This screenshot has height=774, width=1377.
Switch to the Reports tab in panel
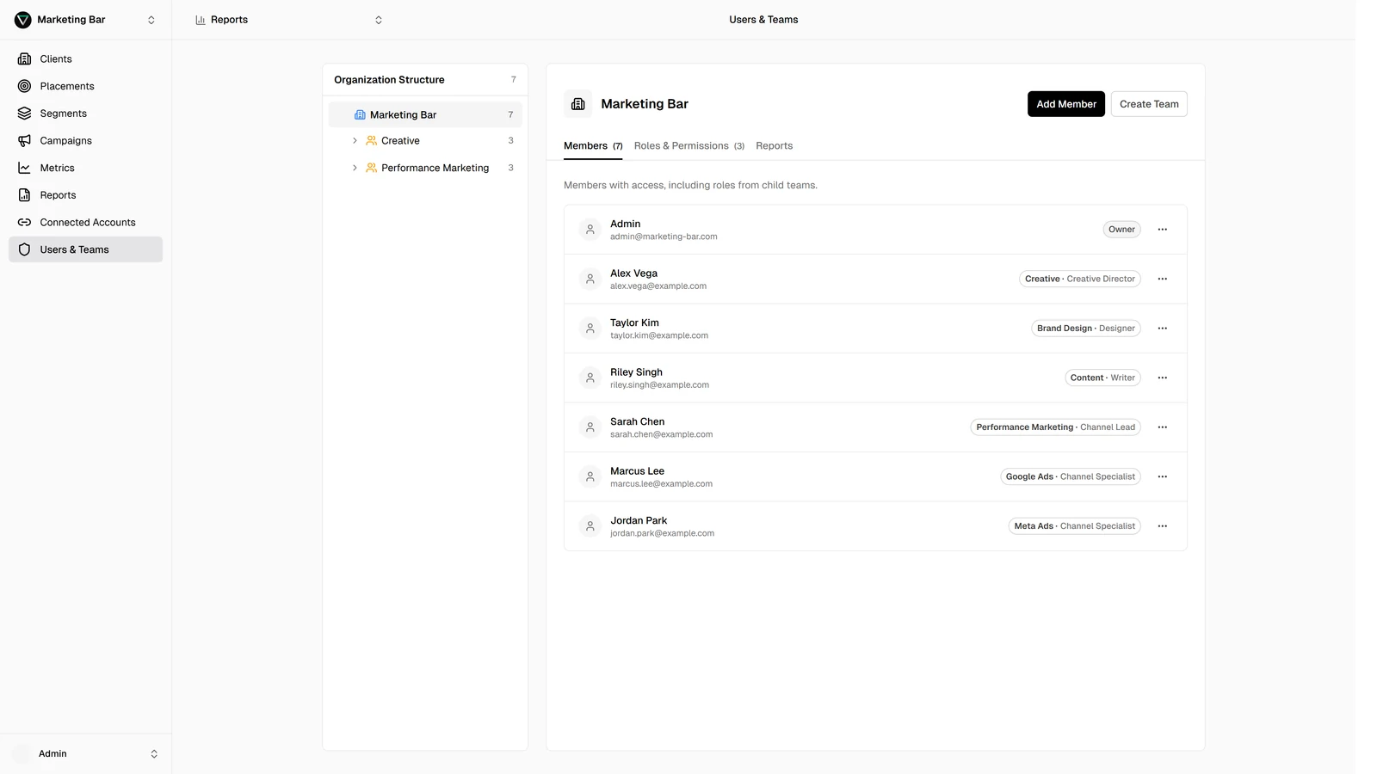[775, 145]
